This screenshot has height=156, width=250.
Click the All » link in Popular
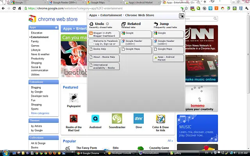coord(170,141)
